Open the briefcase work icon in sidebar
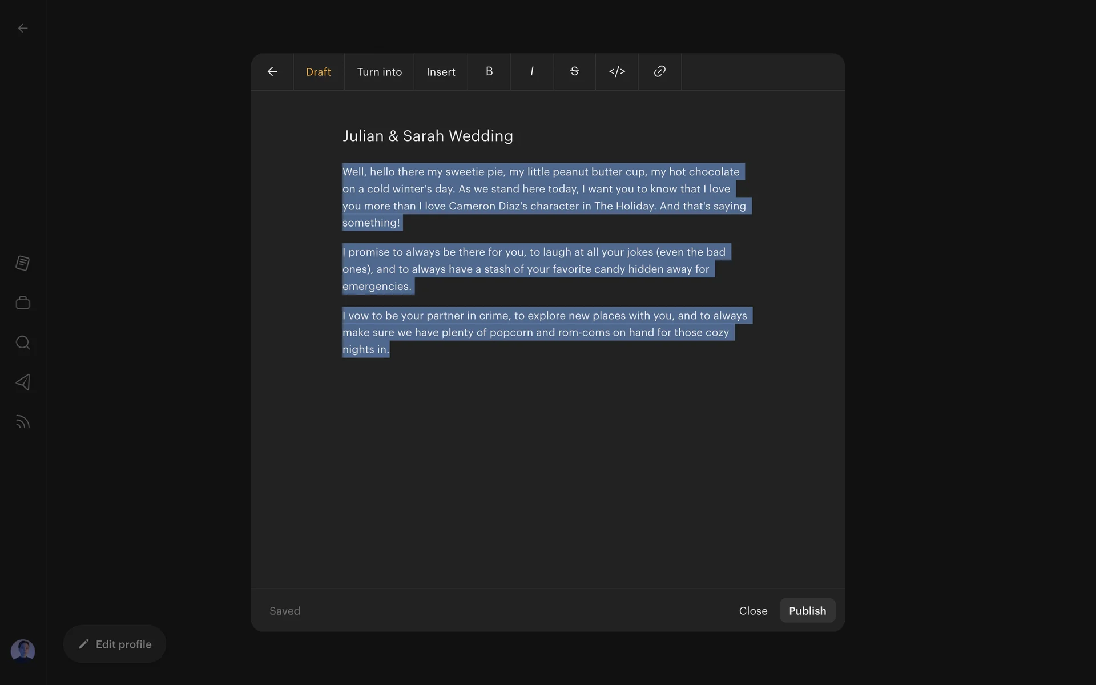This screenshot has width=1096, height=685. pos(23,303)
